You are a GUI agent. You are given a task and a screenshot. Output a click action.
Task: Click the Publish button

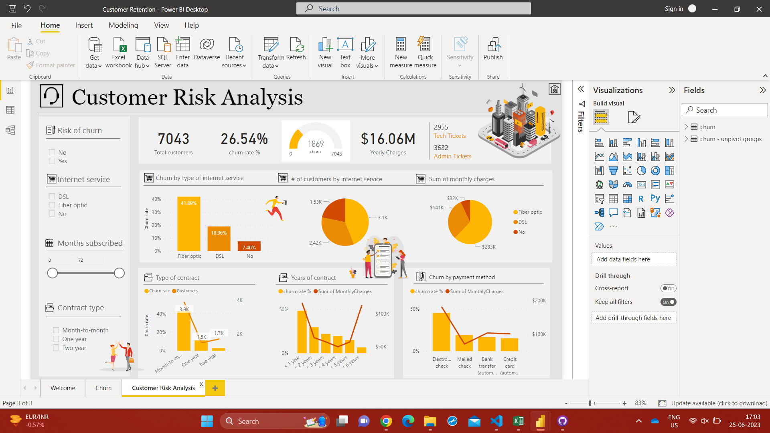[493, 51]
